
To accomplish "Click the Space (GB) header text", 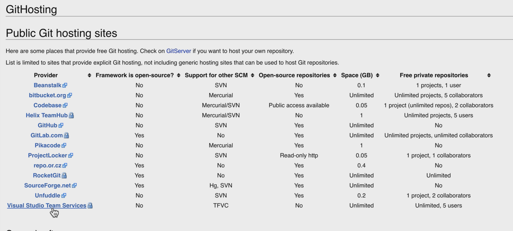I will point(357,75).
